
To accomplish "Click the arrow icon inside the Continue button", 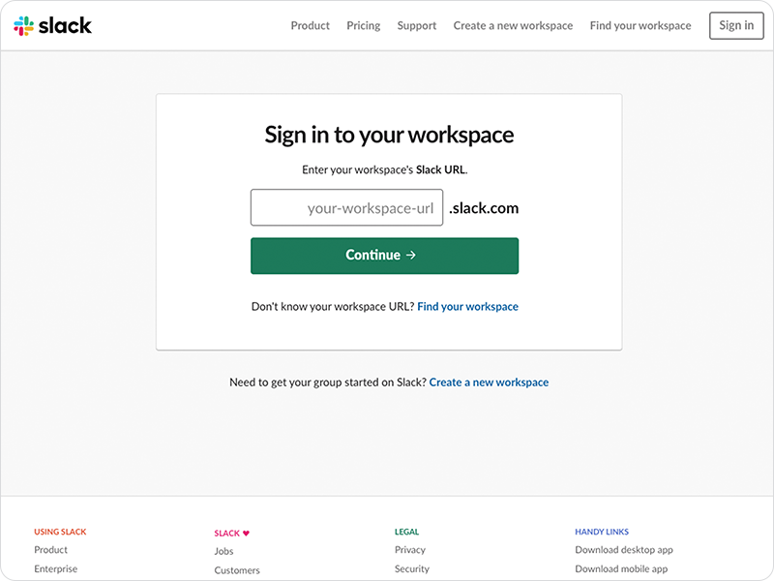I will point(411,255).
